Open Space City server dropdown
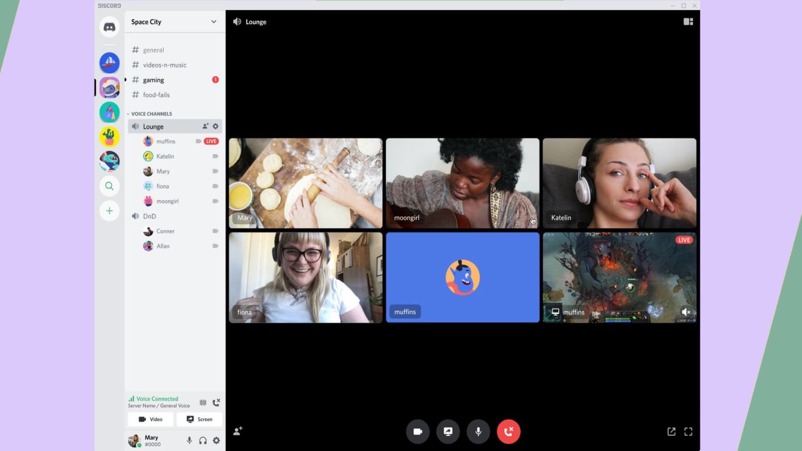 tap(175, 22)
